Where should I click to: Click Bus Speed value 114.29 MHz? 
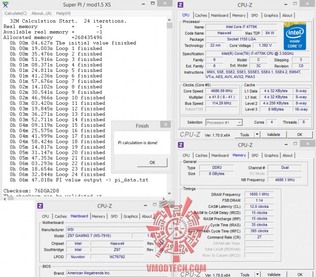pos(222,103)
